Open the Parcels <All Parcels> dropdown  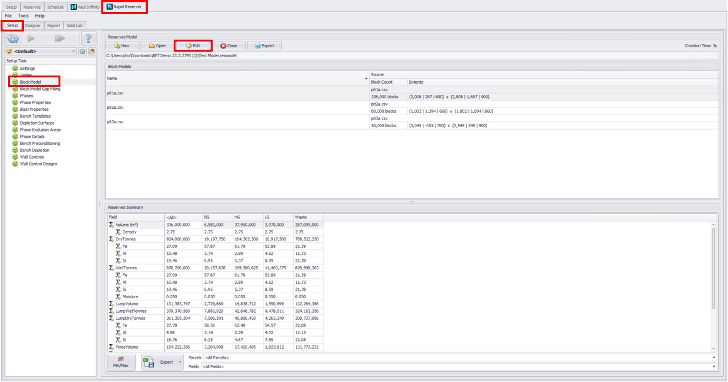pyautogui.click(x=714, y=357)
